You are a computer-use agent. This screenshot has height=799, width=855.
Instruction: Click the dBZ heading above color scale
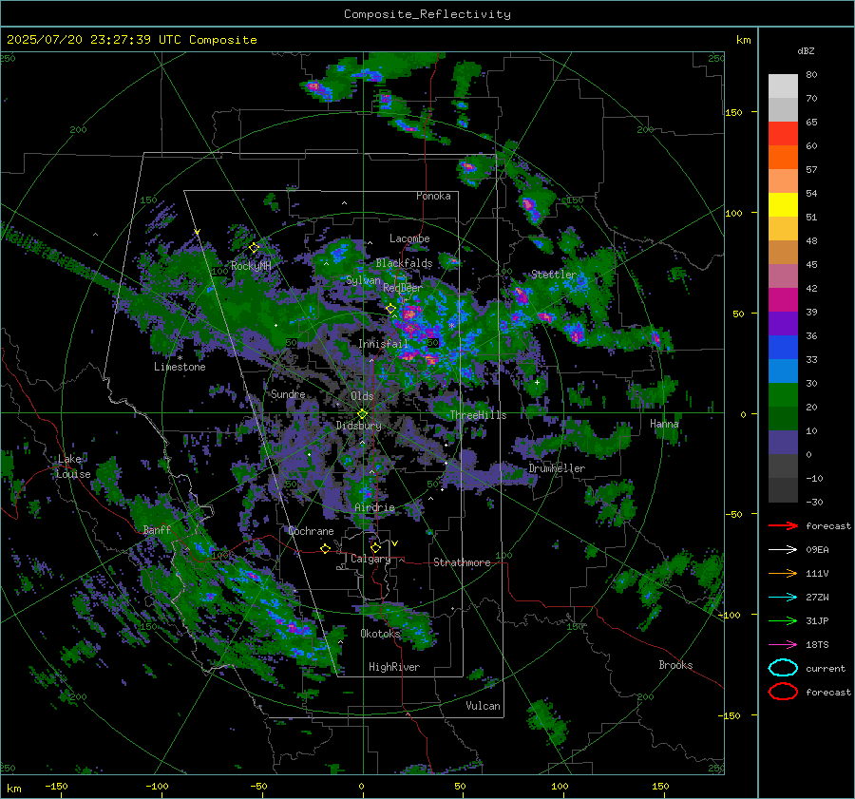pos(806,50)
